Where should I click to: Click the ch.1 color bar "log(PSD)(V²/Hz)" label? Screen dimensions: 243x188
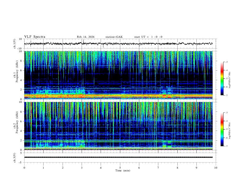(x=230, y=80)
